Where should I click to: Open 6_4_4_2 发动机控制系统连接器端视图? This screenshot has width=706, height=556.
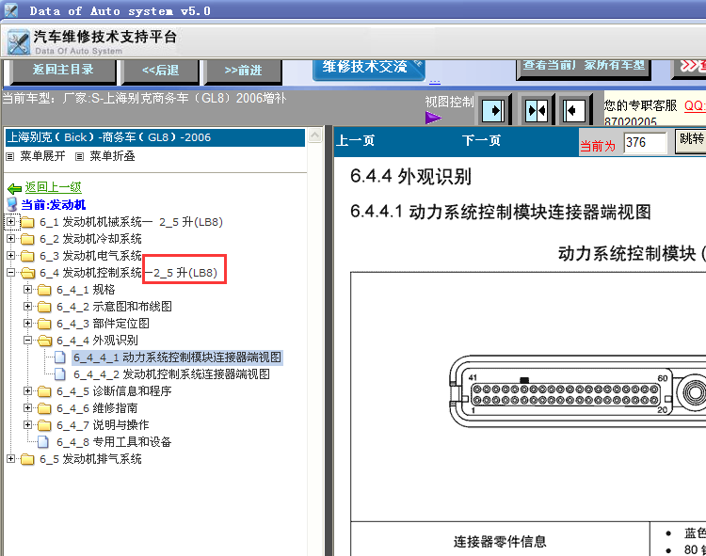171,374
